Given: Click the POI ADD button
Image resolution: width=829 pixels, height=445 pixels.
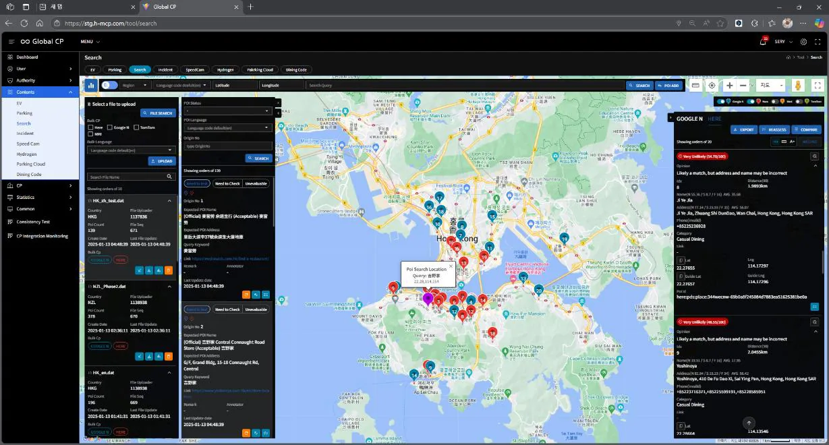Looking at the screenshot, I should pyautogui.click(x=668, y=86).
